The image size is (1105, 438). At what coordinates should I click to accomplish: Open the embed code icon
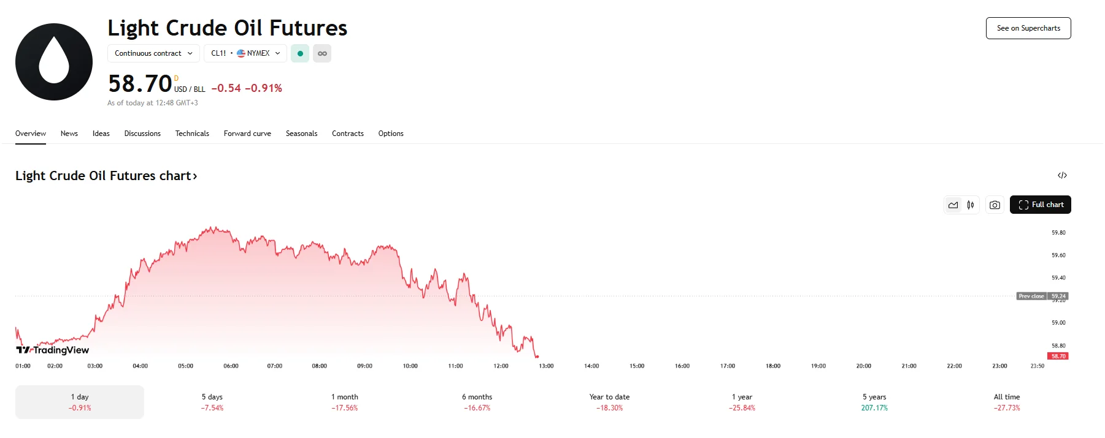tap(1063, 175)
